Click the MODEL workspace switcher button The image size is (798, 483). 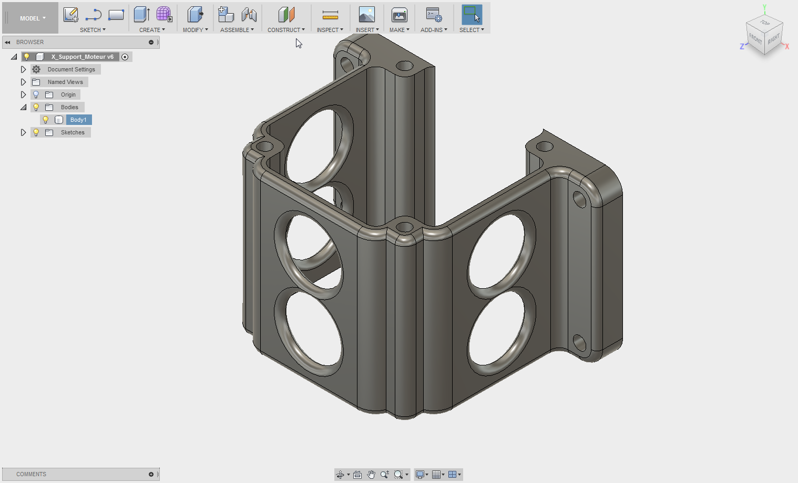pyautogui.click(x=33, y=18)
